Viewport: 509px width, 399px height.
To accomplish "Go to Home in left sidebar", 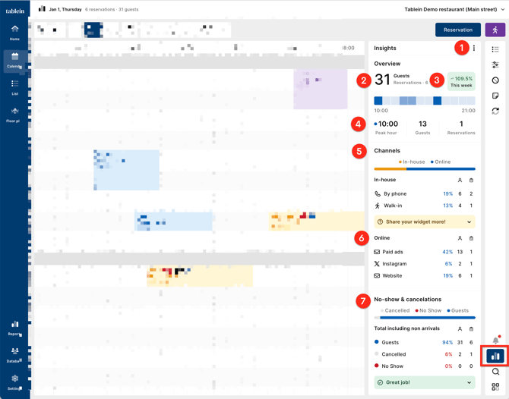I will coord(14,33).
